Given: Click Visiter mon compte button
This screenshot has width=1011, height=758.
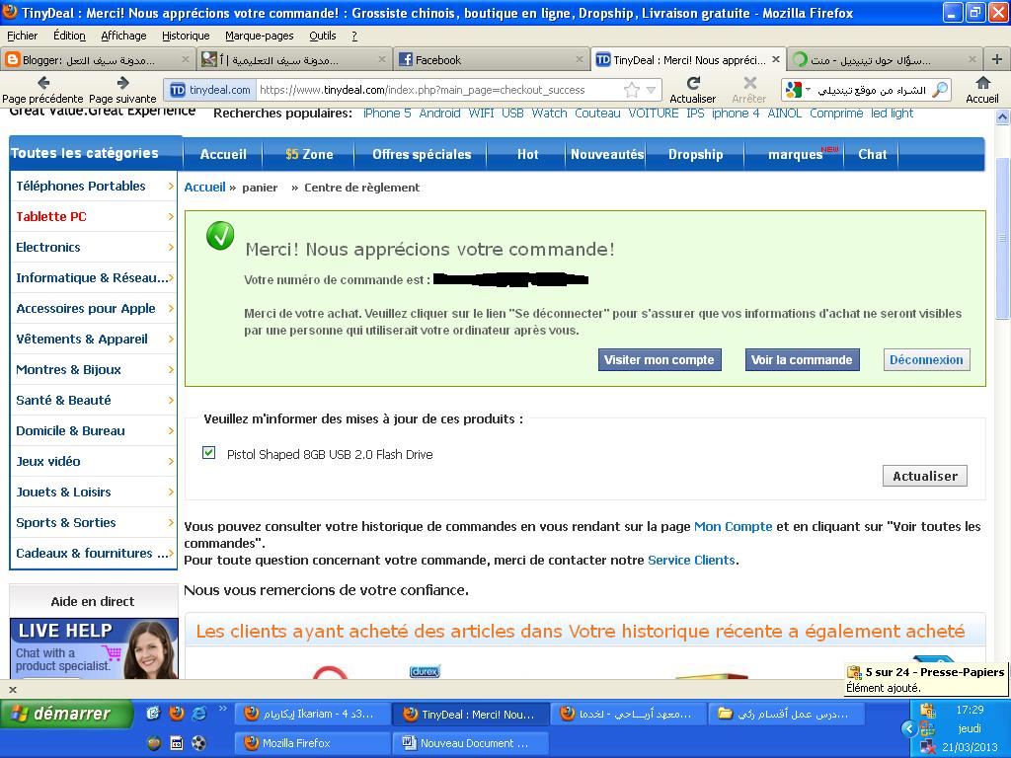Looking at the screenshot, I should pos(659,359).
